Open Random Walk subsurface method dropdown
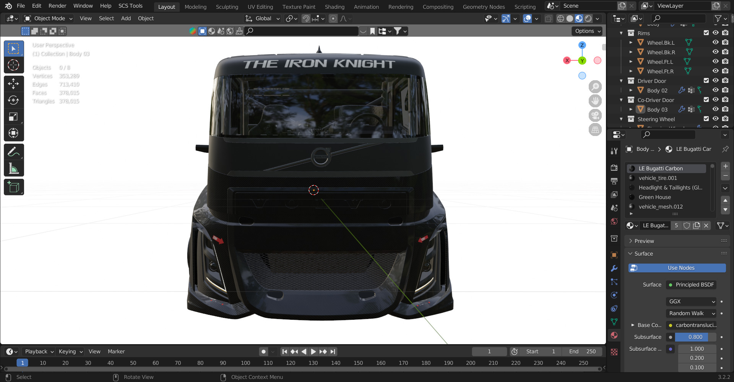The height and width of the screenshot is (382, 734). click(x=691, y=313)
